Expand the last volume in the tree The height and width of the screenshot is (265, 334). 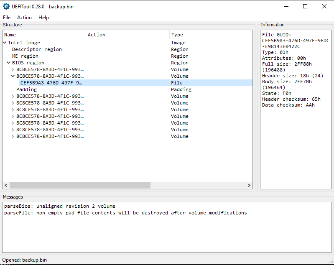point(13,136)
